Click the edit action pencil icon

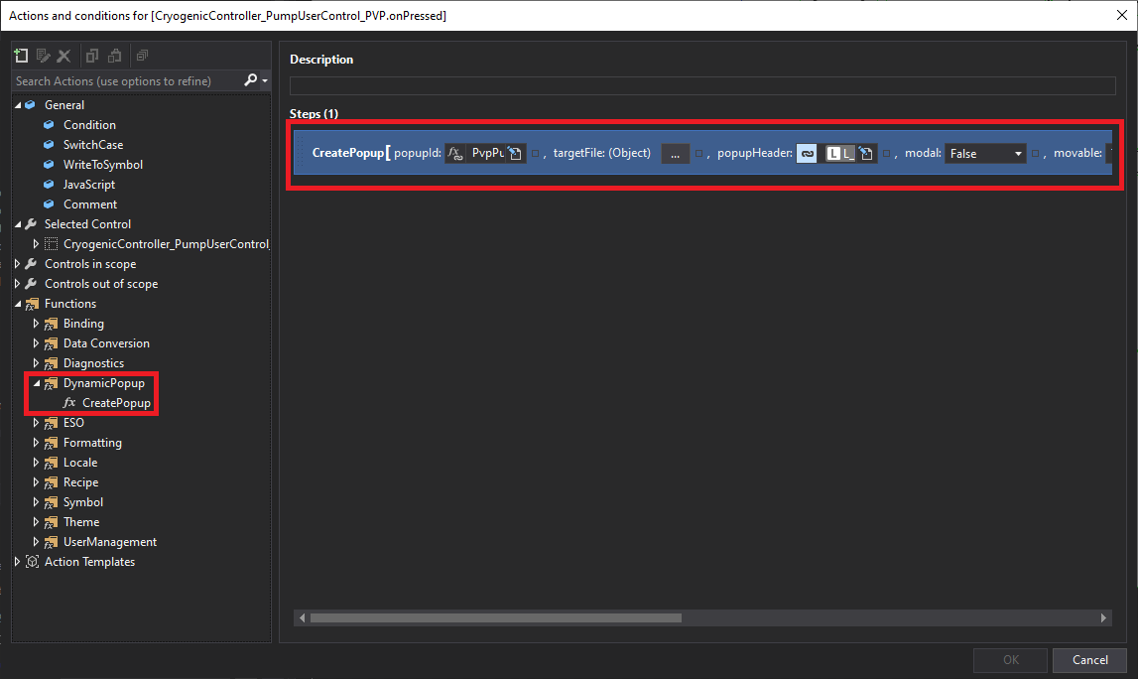[x=43, y=57]
